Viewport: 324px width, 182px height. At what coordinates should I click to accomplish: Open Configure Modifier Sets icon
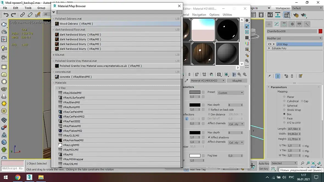[300, 76]
